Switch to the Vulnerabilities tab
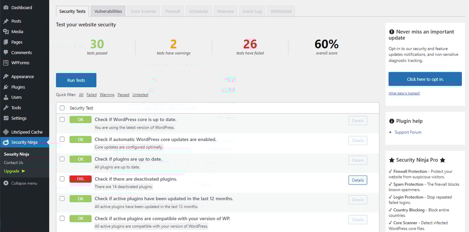 pyautogui.click(x=108, y=11)
